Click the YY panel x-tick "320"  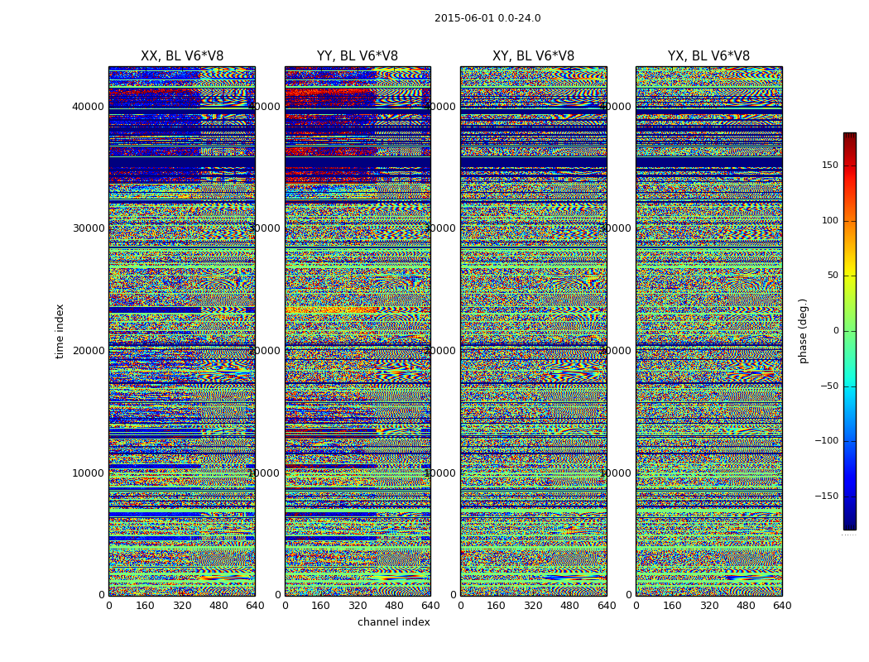tap(358, 606)
